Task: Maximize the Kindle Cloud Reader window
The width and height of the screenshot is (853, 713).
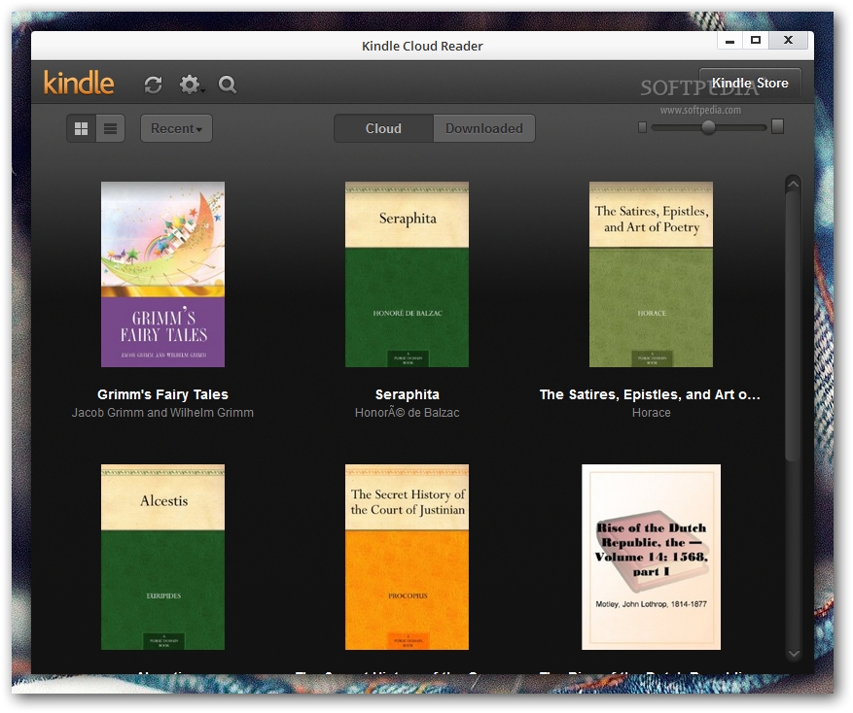Action: pyautogui.click(x=756, y=41)
